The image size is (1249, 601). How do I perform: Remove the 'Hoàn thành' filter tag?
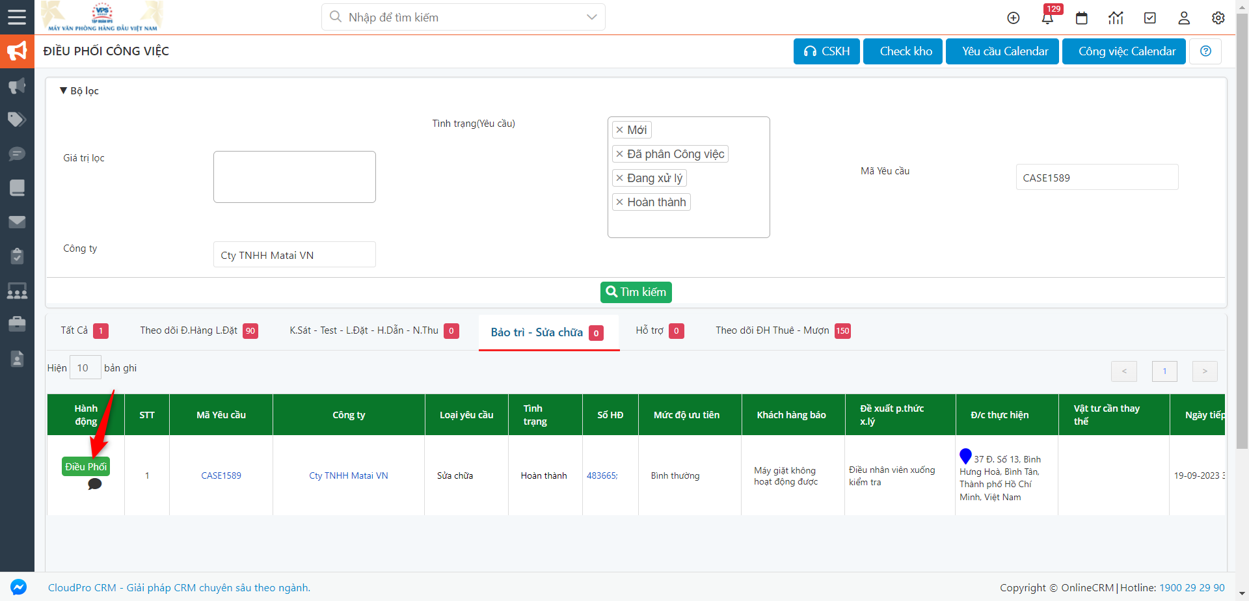click(x=619, y=202)
